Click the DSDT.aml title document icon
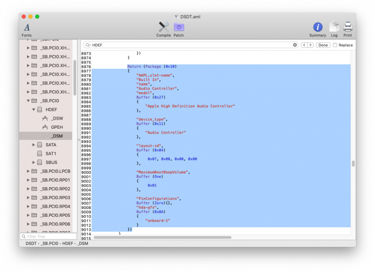The width and height of the screenshot is (375, 272). pyautogui.click(x=177, y=17)
